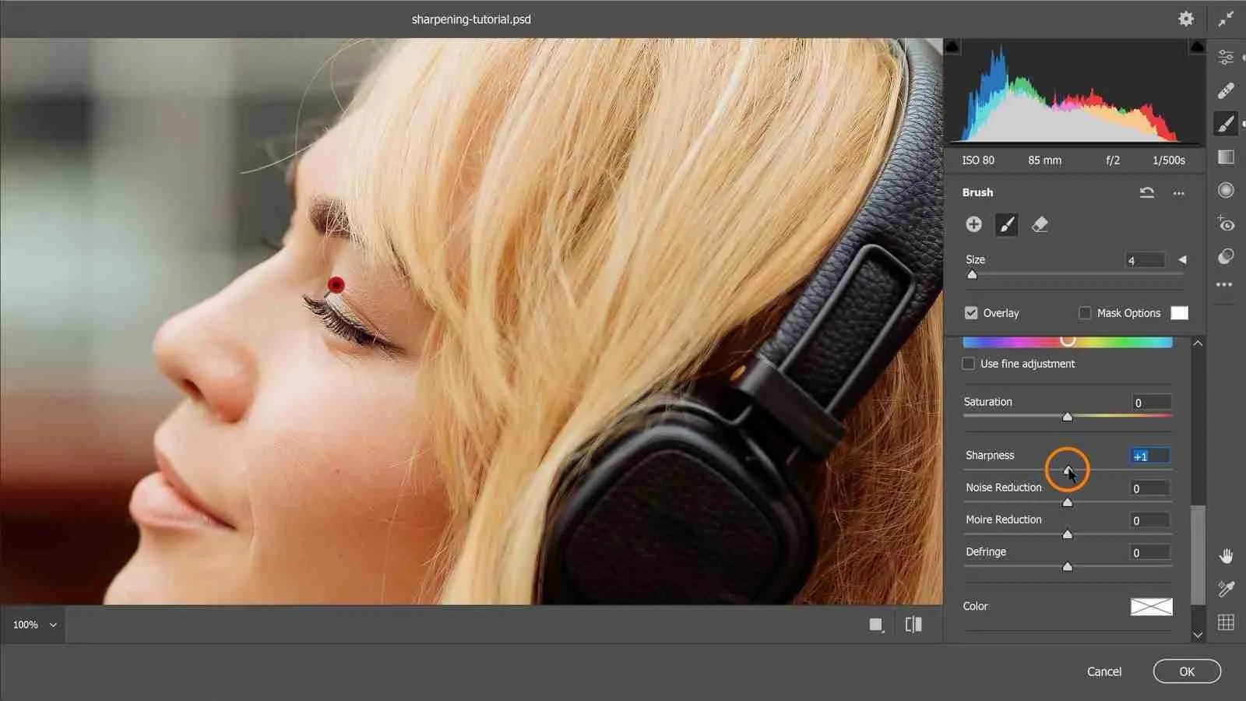Image resolution: width=1246 pixels, height=701 pixels.
Task: Select the Color Sampler eyedropper tool
Action: coord(1225,588)
